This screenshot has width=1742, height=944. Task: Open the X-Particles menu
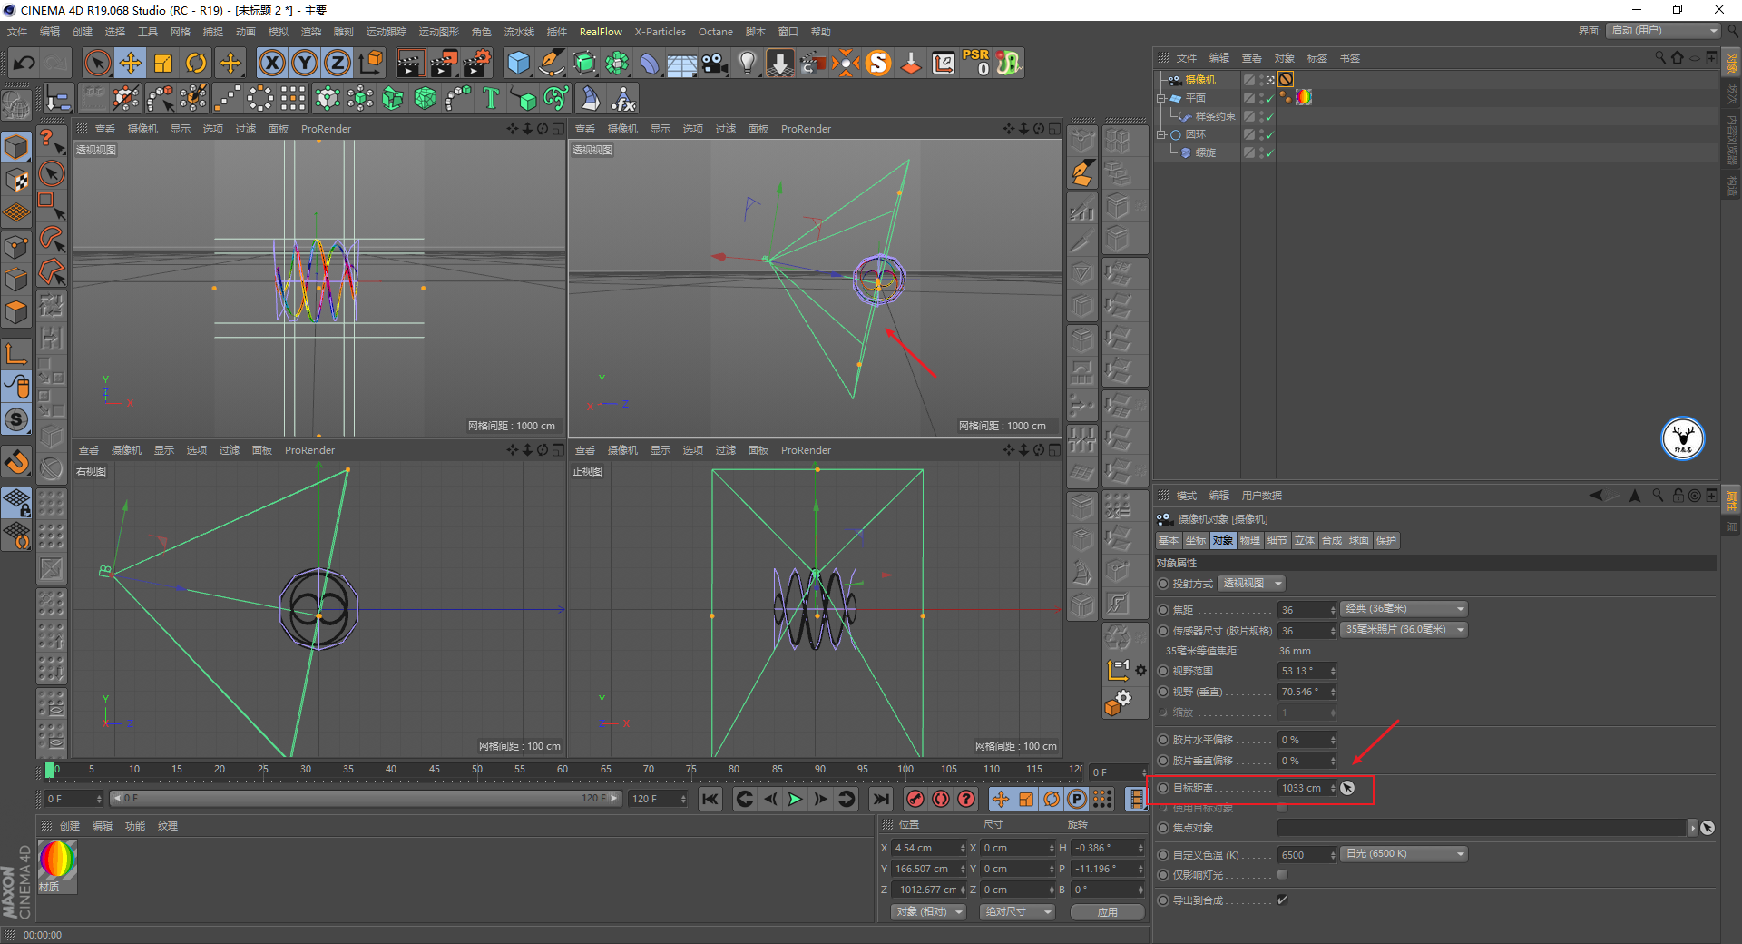point(660,32)
